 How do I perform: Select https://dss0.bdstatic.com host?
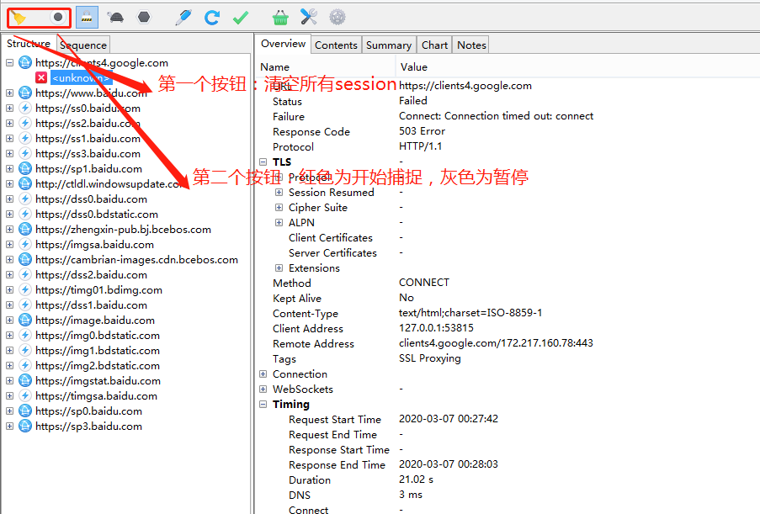[97, 215]
